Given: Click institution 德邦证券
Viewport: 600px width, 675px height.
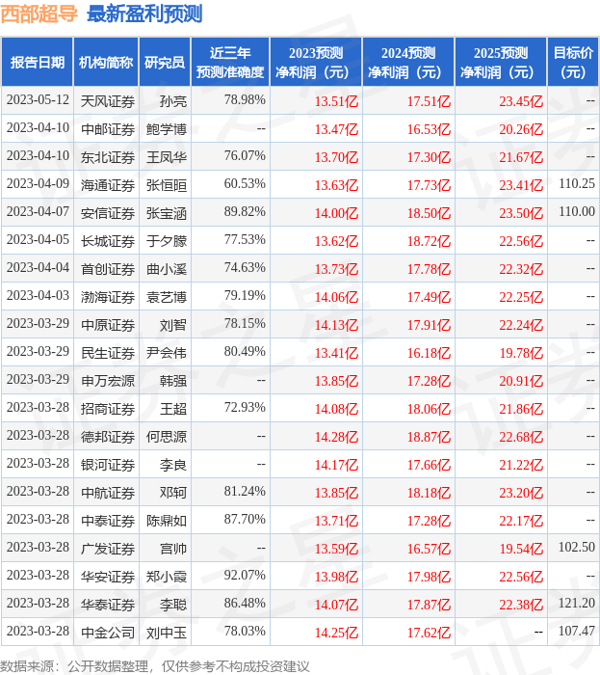Looking at the screenshot, I should click(x=108, y=438).
